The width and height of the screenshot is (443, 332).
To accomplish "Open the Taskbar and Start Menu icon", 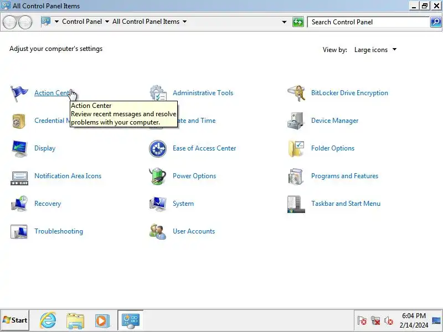I will pyautogui.click(x=296, y=204).
